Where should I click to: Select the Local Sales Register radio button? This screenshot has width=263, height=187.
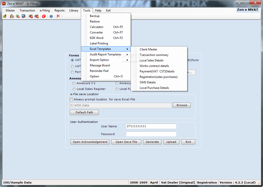coord(74,89)
